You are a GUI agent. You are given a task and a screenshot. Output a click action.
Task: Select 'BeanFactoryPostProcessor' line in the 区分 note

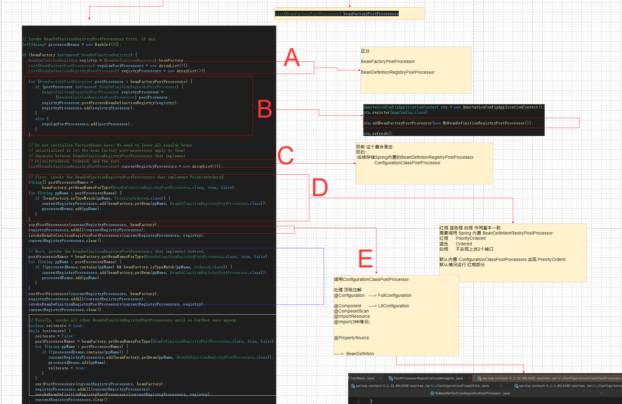point(388,61)
